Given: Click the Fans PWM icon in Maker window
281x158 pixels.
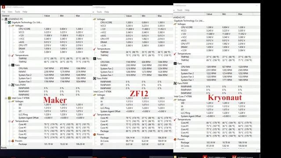Looking at the screenshot, I should [13, 85].
